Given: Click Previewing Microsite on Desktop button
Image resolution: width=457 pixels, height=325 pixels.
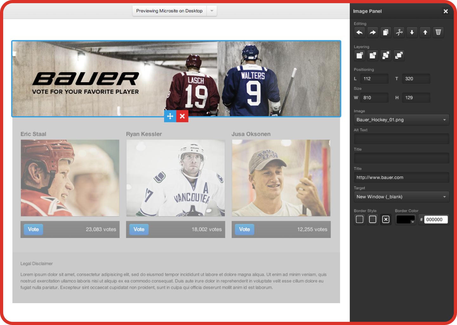Looking at the screenshot, I should point(169,11).
